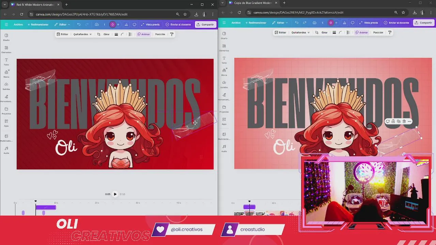Select crop tool in right window toolbar
Viewport: 436px width, 245px height.
317,33
